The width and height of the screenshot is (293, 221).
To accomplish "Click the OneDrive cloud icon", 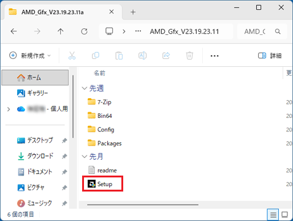I will click(21, 109).
